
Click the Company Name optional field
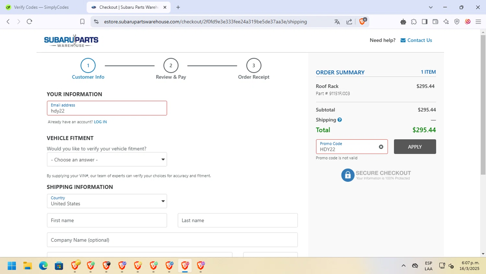coord(172,240)
